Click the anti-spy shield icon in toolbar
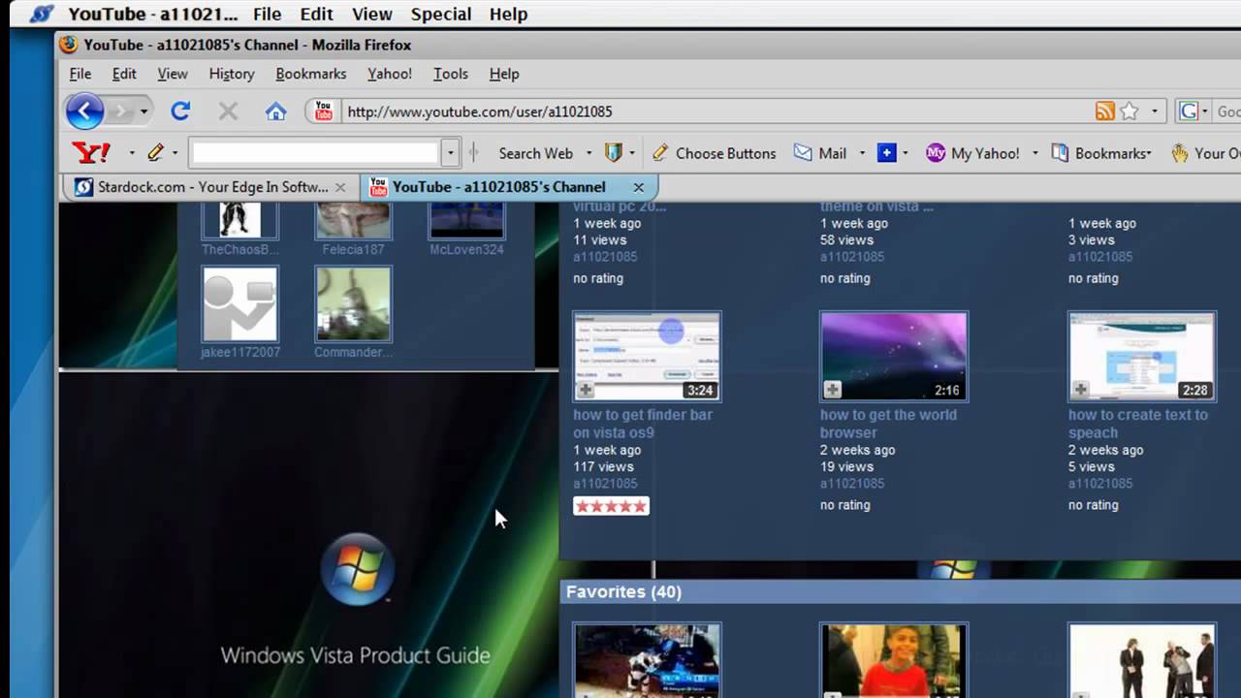1241x698 pixels. tap(613, 153)
